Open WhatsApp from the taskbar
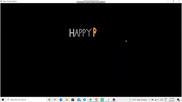 pos(90,99)
